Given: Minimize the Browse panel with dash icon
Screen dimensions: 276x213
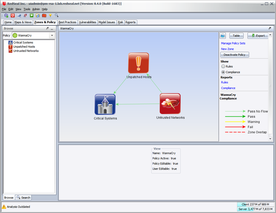Looking at the screenshot, I should (x=52, y=28).
